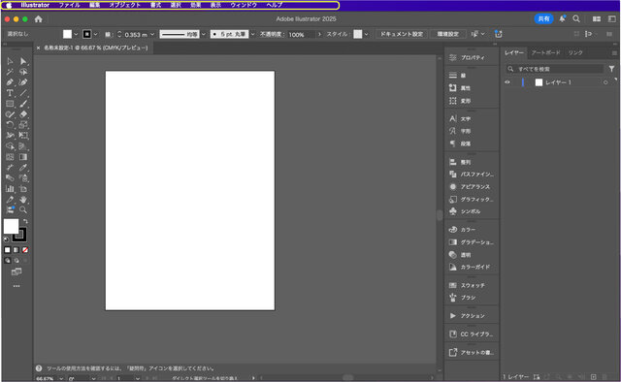Open variable width profile dropdown
Screen dimensions: 621x382
tap(204, 35)
